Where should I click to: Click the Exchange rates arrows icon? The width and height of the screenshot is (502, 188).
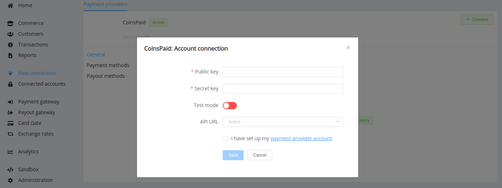pyautogui.click(x=10, y=134)
